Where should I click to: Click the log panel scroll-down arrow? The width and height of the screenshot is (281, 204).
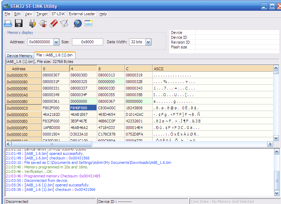(x=277, y=193)
